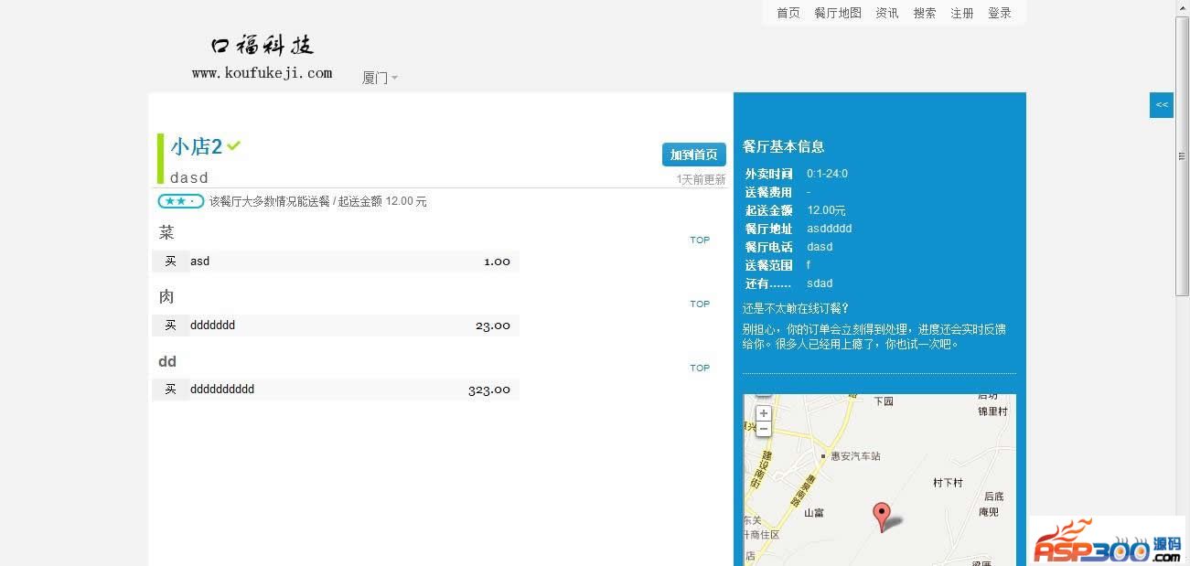Click the red location pin on map
Viewport: 1190px width, 566px height.
881,515
